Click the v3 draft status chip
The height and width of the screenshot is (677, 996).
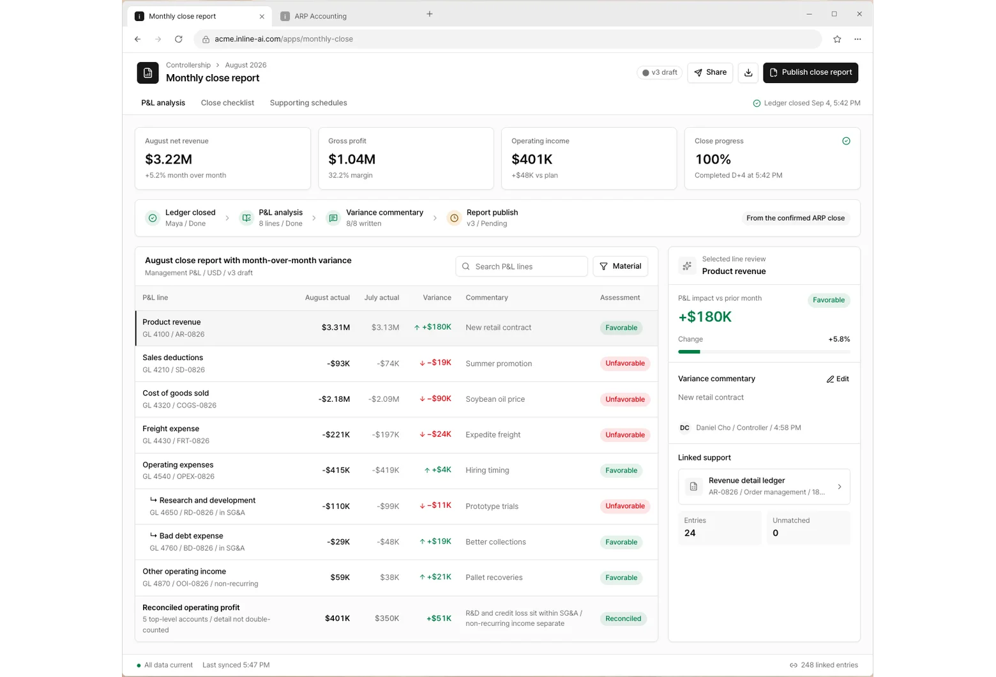[x=660, y=73]
